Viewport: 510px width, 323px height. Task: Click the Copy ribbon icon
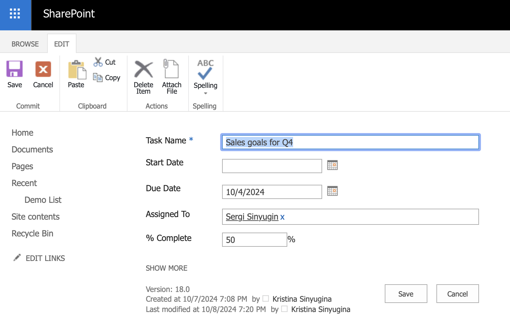[x=98, y=78]
